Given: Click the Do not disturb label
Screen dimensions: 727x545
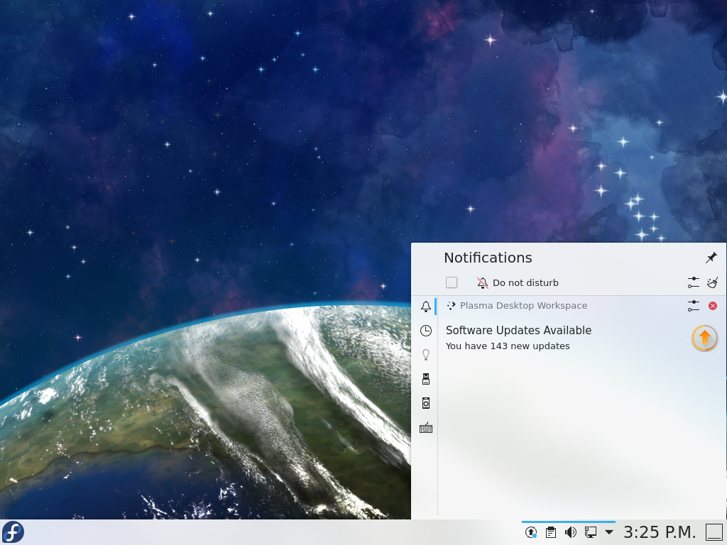Looking at the screenshot, I should pos(525,282).
